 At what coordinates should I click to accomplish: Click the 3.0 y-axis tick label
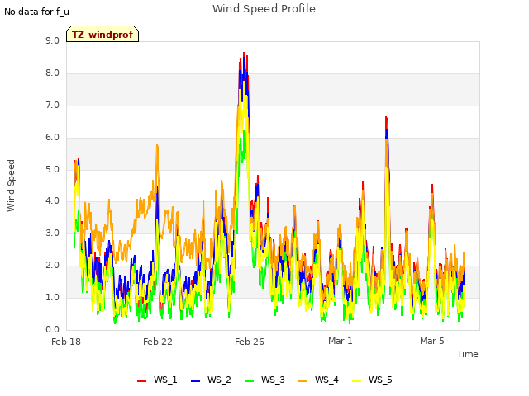[x=52, y=233]
